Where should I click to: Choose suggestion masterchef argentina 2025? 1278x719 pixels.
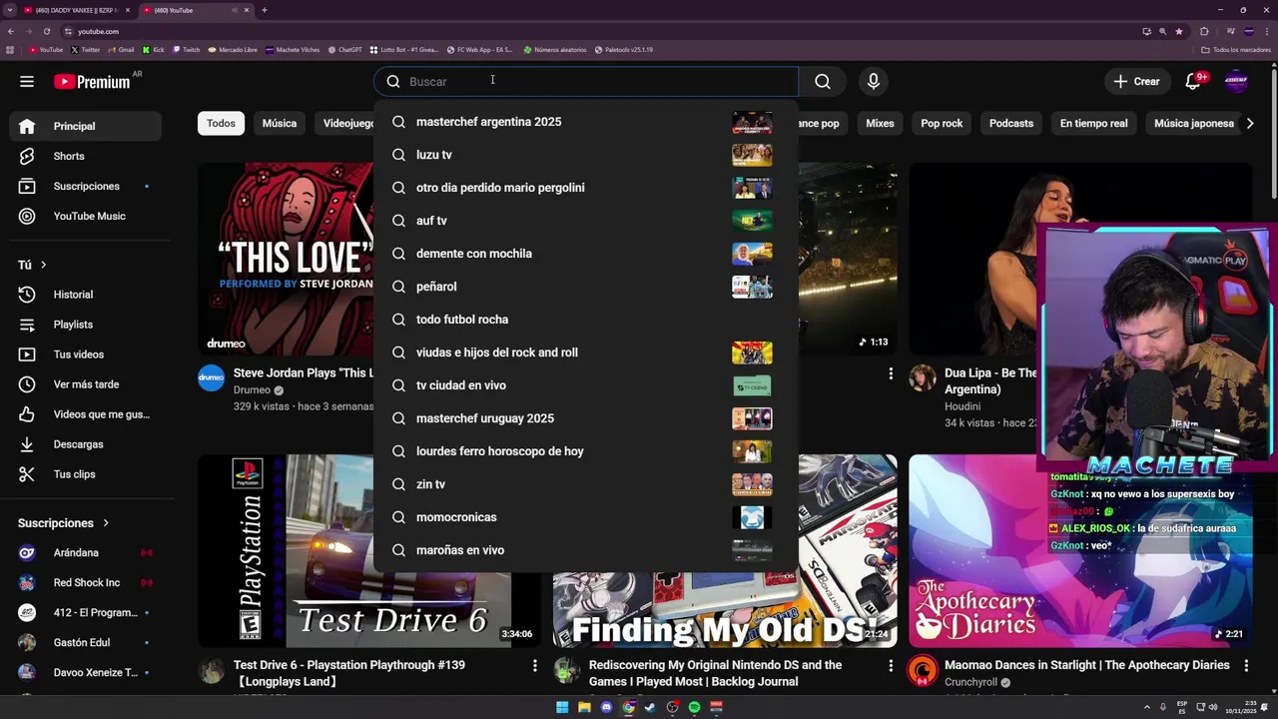point(586,122)
